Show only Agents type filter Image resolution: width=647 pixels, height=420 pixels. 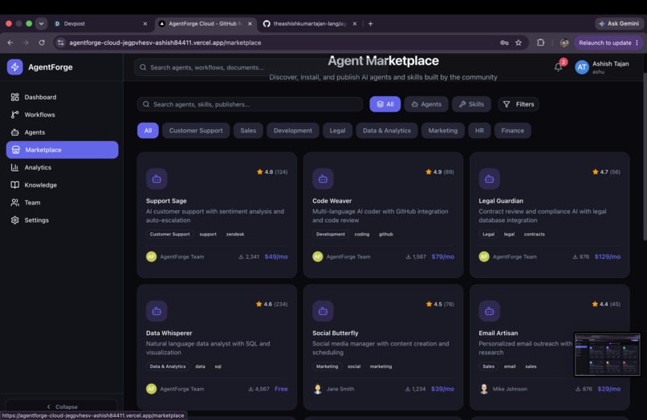[x=426, y=104]
